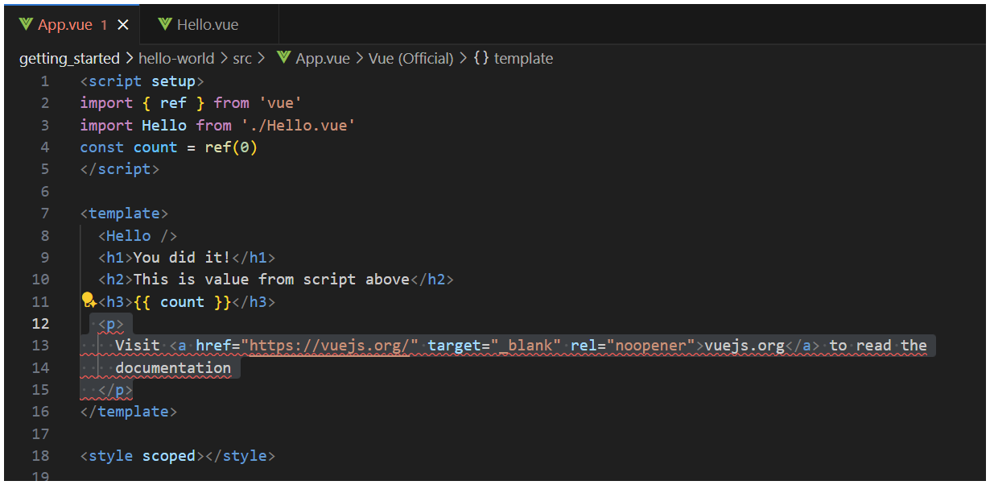Open the hello-world breadcrumb dropdown
Screen dimensions: 990x485
pos(176,58)
